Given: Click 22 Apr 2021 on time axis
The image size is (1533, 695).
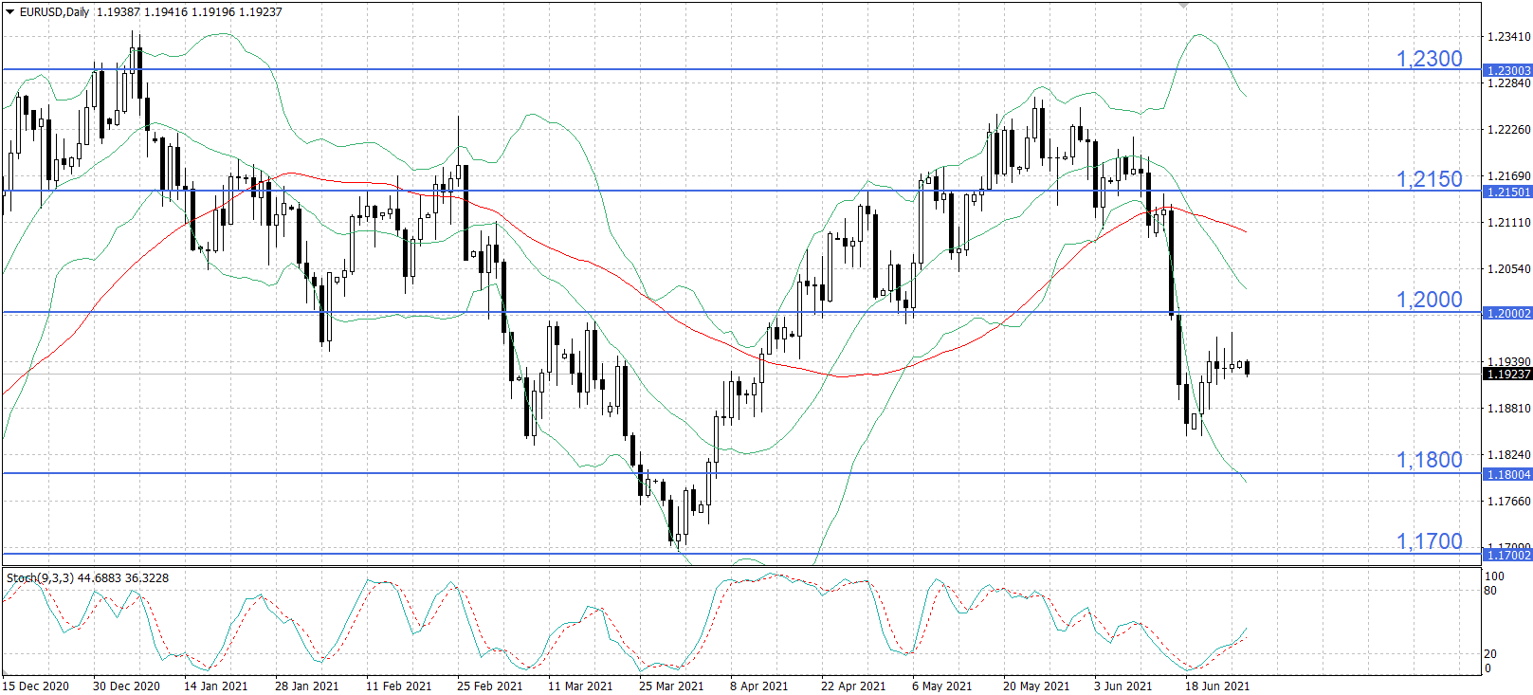Looking at the screenshot, I should 853,686.
